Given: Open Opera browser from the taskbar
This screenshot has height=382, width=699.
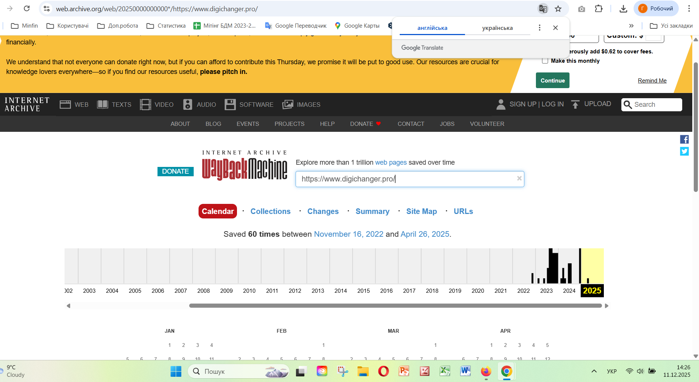Looking at the screenshot, I should tap(383, 371).
